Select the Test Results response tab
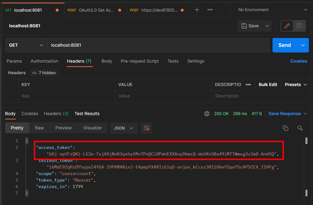The image size is (313, 205). pos(87,114)
